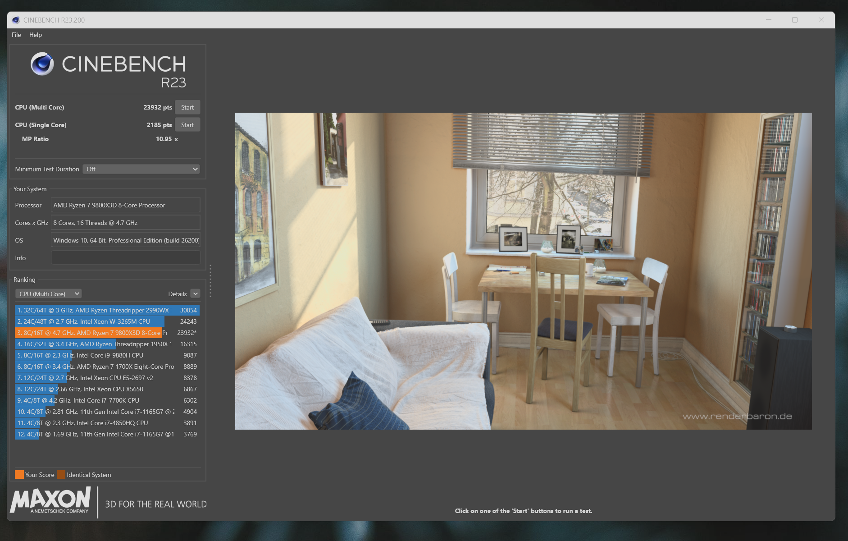The width and height of the screenshot is (848, 541).
Task: Click the 'Click on one of the Start buttons' status text
Action: 524,511
